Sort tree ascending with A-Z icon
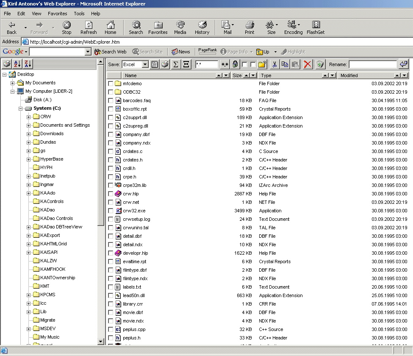This screenshot has height=356, width=413. click(x=17, y=64)
